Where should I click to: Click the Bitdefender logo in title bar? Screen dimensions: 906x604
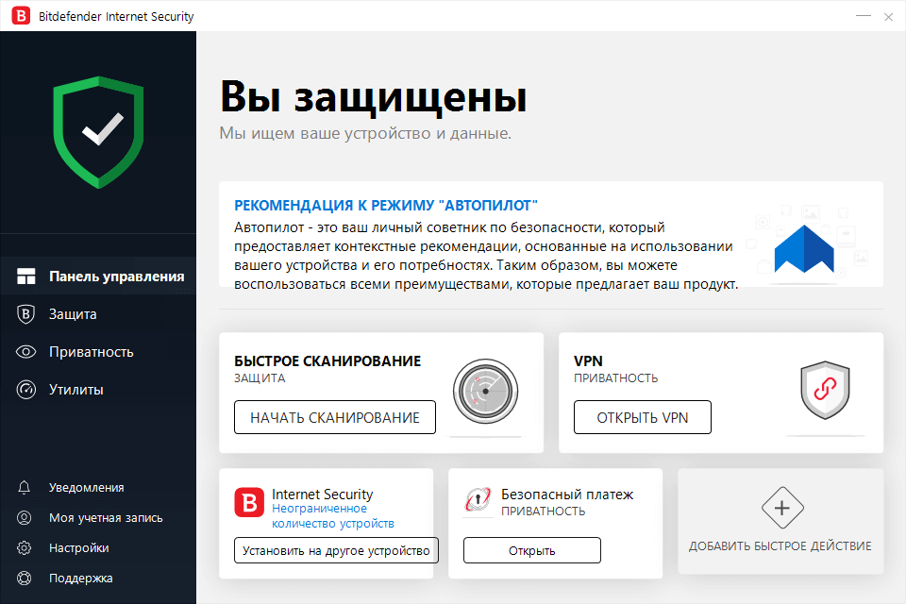pyautogui.click(x=20, y=15)
